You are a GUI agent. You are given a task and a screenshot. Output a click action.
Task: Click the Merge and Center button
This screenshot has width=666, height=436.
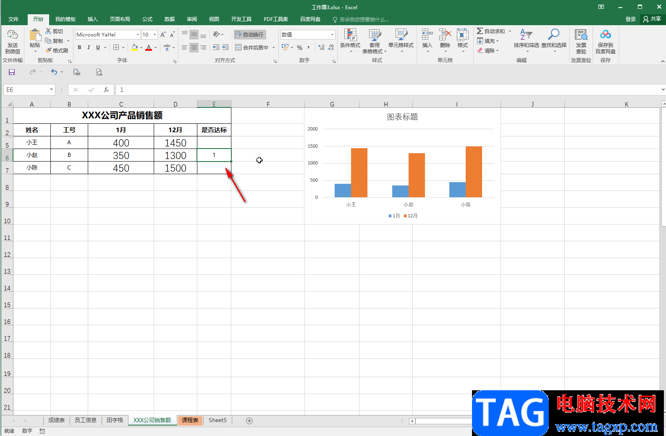[252, 47]
